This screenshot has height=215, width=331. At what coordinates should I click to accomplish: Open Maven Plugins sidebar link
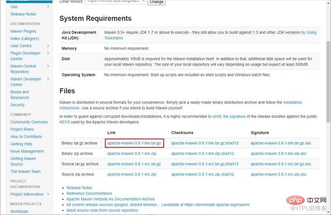[23, 31]
